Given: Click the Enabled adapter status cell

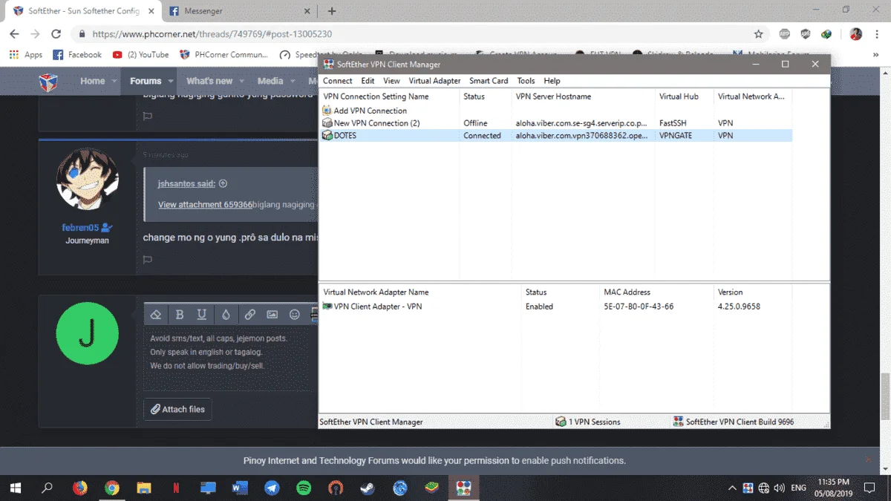Looking at the screenshot, I should click(539, 307).
